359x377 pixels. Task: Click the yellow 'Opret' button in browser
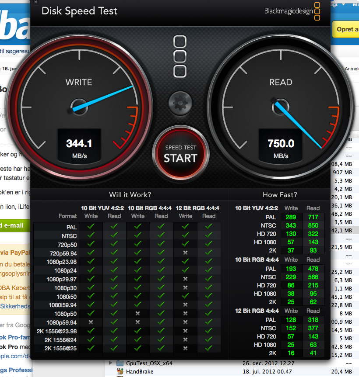click(x=346, y=29)
